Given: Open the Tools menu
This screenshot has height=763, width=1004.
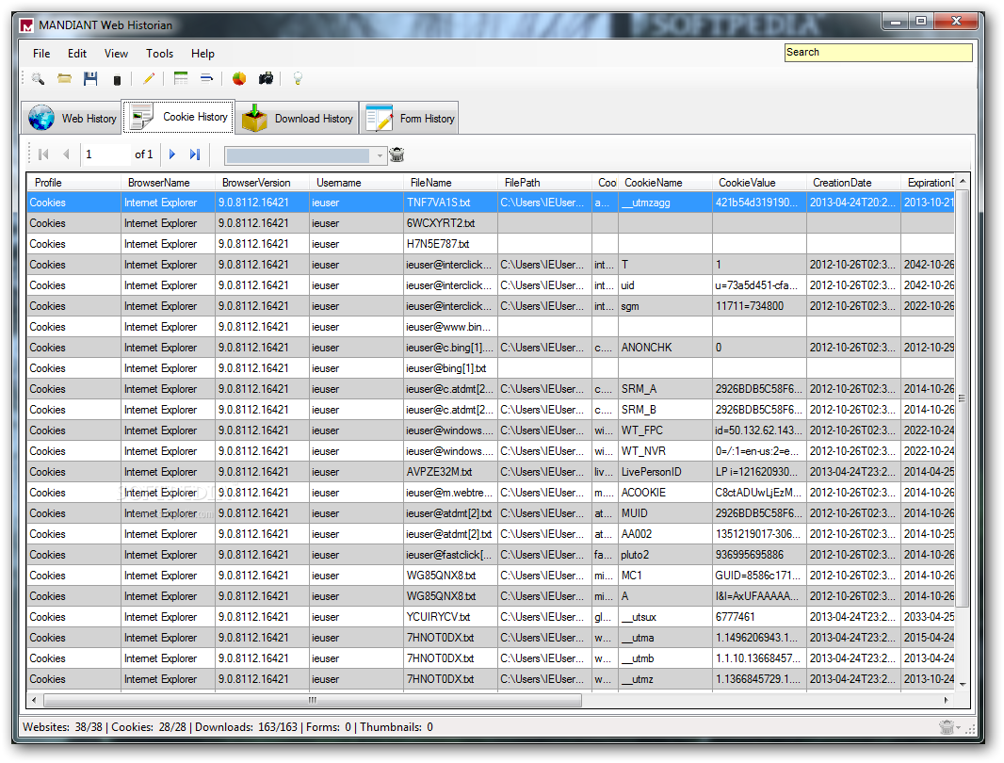Looking at the screenshot, I should tap(159, 54).
